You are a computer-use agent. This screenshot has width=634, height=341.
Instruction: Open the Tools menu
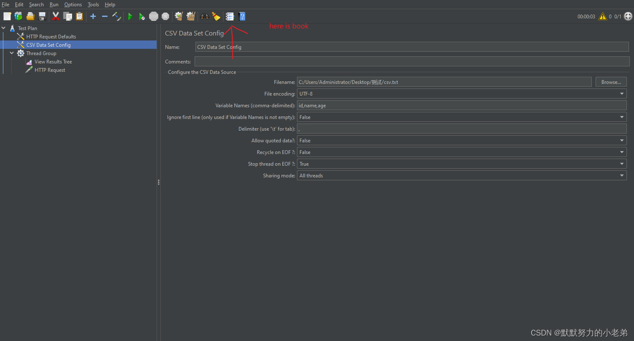pyautogui.click(x=93, y=5)
